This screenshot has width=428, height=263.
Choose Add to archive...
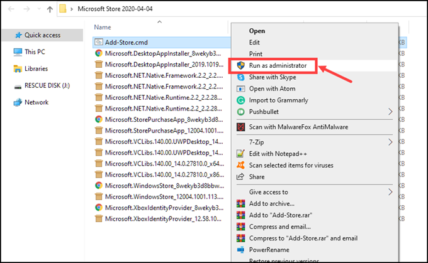pyautogui.click(x=272, y=203)
